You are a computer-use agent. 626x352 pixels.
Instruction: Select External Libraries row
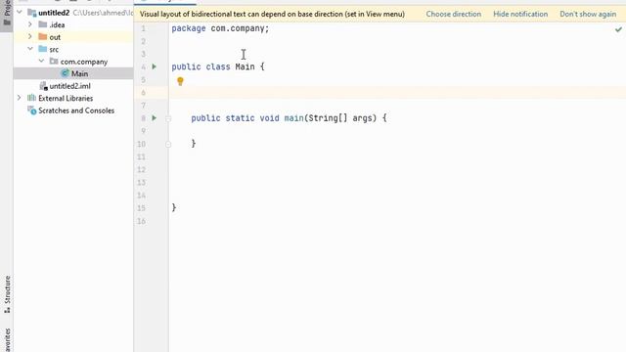point(73,98)
